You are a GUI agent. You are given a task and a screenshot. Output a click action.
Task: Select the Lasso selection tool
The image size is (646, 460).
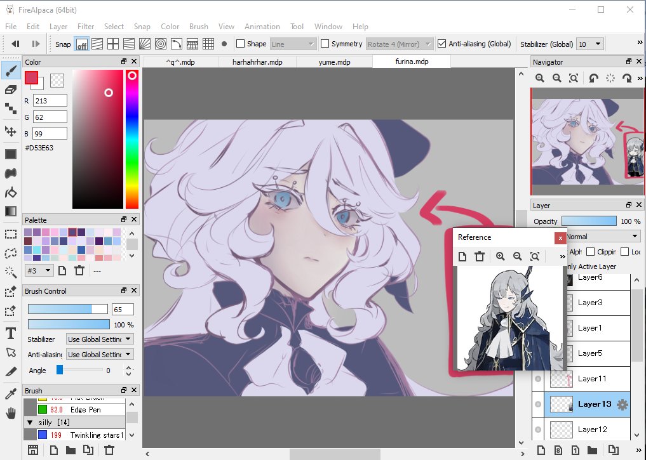coord(11,253)
